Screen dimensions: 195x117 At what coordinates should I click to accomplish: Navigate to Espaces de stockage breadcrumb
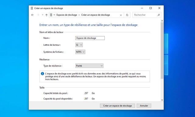point(67,15)
